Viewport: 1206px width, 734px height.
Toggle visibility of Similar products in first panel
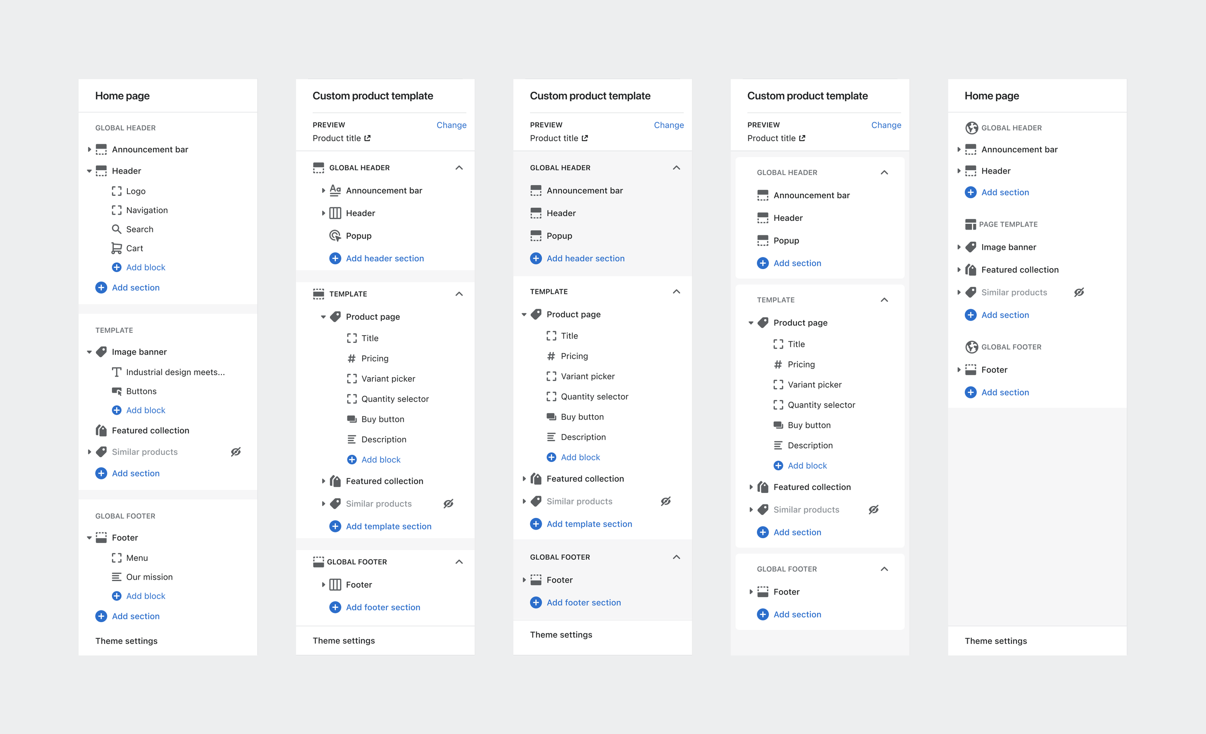pyautogui.click(x=235, y=452)
